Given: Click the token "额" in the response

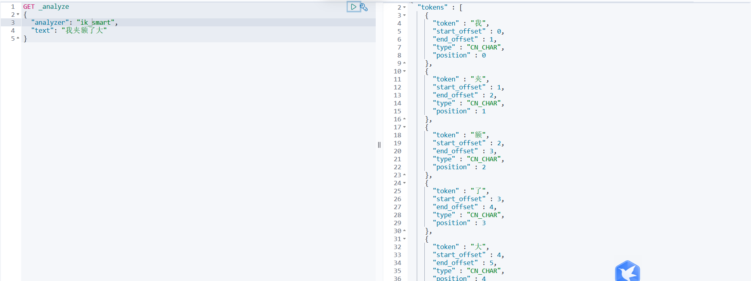Looking at the screenshot, I should click(478, 135).
